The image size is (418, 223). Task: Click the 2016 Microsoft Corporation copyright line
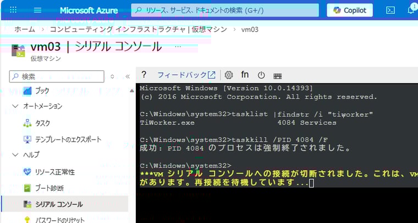click(x=258, y=97)
